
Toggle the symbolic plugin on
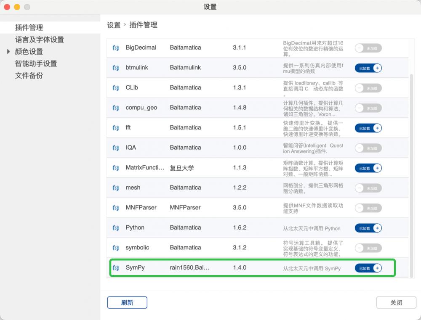pyautogui.click(x=368, y=248)
